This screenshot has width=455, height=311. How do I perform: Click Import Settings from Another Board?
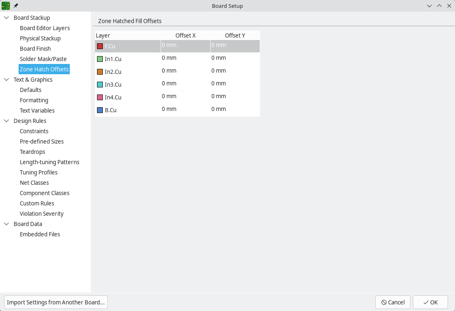[56, 302]
